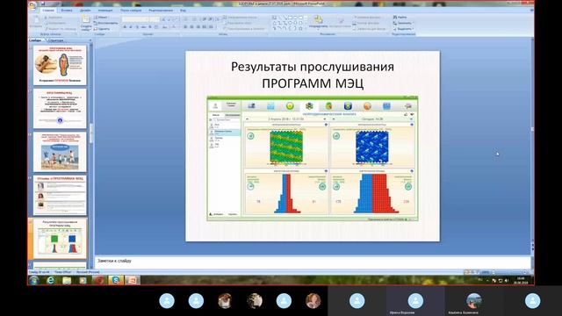The width and height of the screenshot is (562, 316).
Task: Select the Ирина Воронова participant avatar
Action: coord(415,300)
